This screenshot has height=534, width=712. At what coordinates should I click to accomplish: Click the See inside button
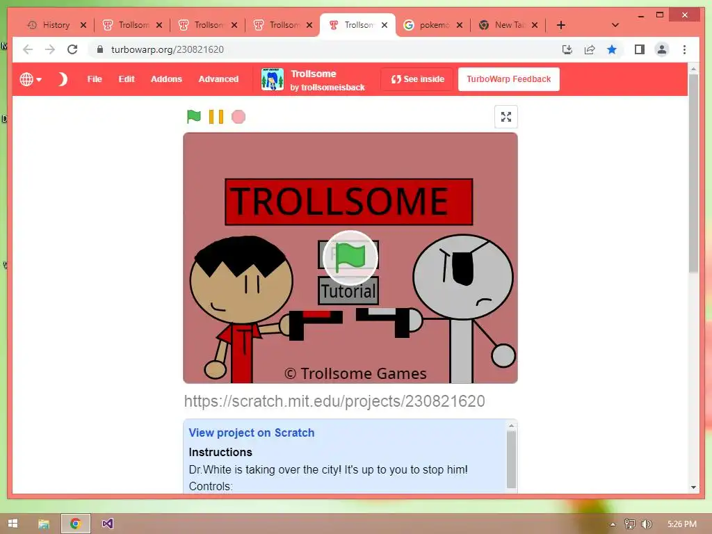(417, 79)
